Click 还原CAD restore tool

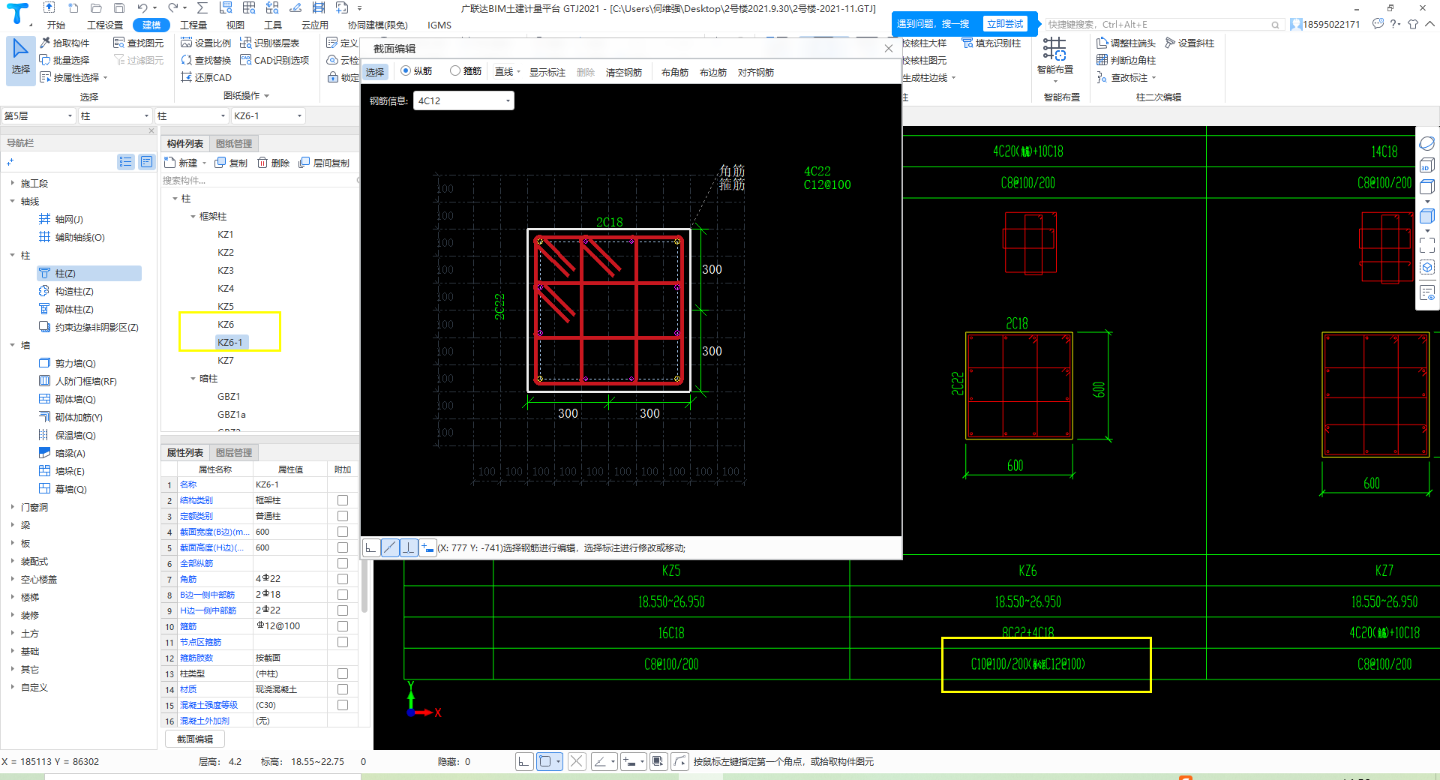click(206, 77)
